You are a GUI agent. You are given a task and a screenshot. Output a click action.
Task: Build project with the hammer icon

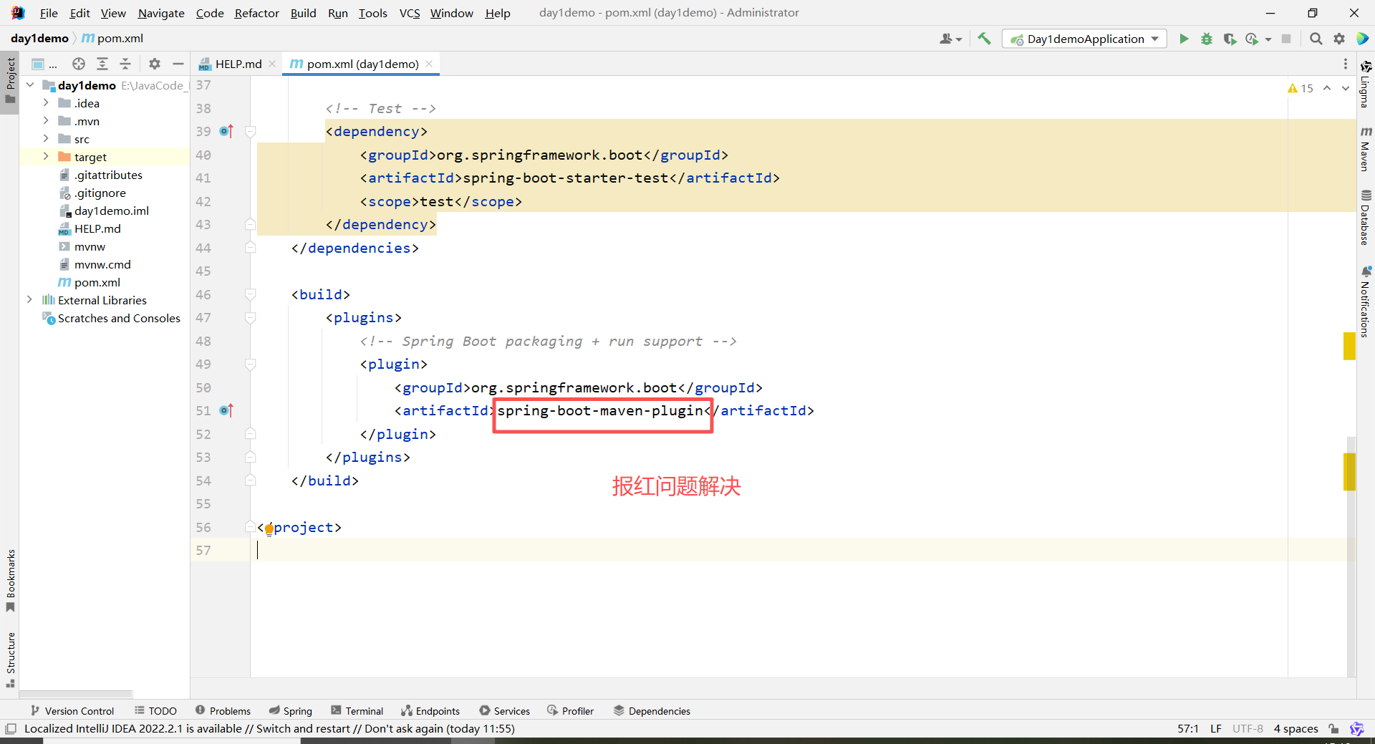985,39
